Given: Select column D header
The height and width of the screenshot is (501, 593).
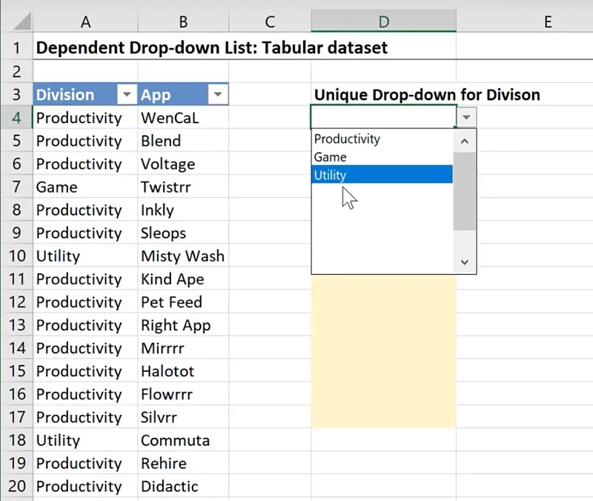Looking at the screenshot, I should coord(383,22).
